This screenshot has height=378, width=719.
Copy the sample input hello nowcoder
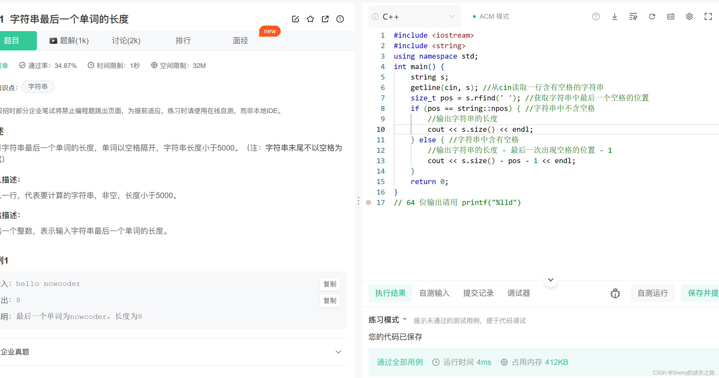tap(330, 284)
